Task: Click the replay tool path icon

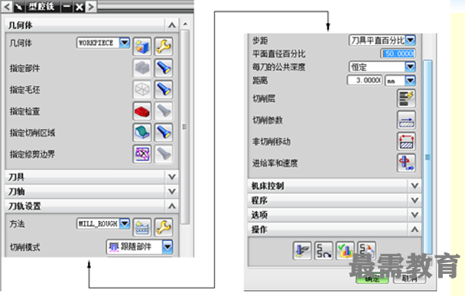Action: (x=324, y=251)
